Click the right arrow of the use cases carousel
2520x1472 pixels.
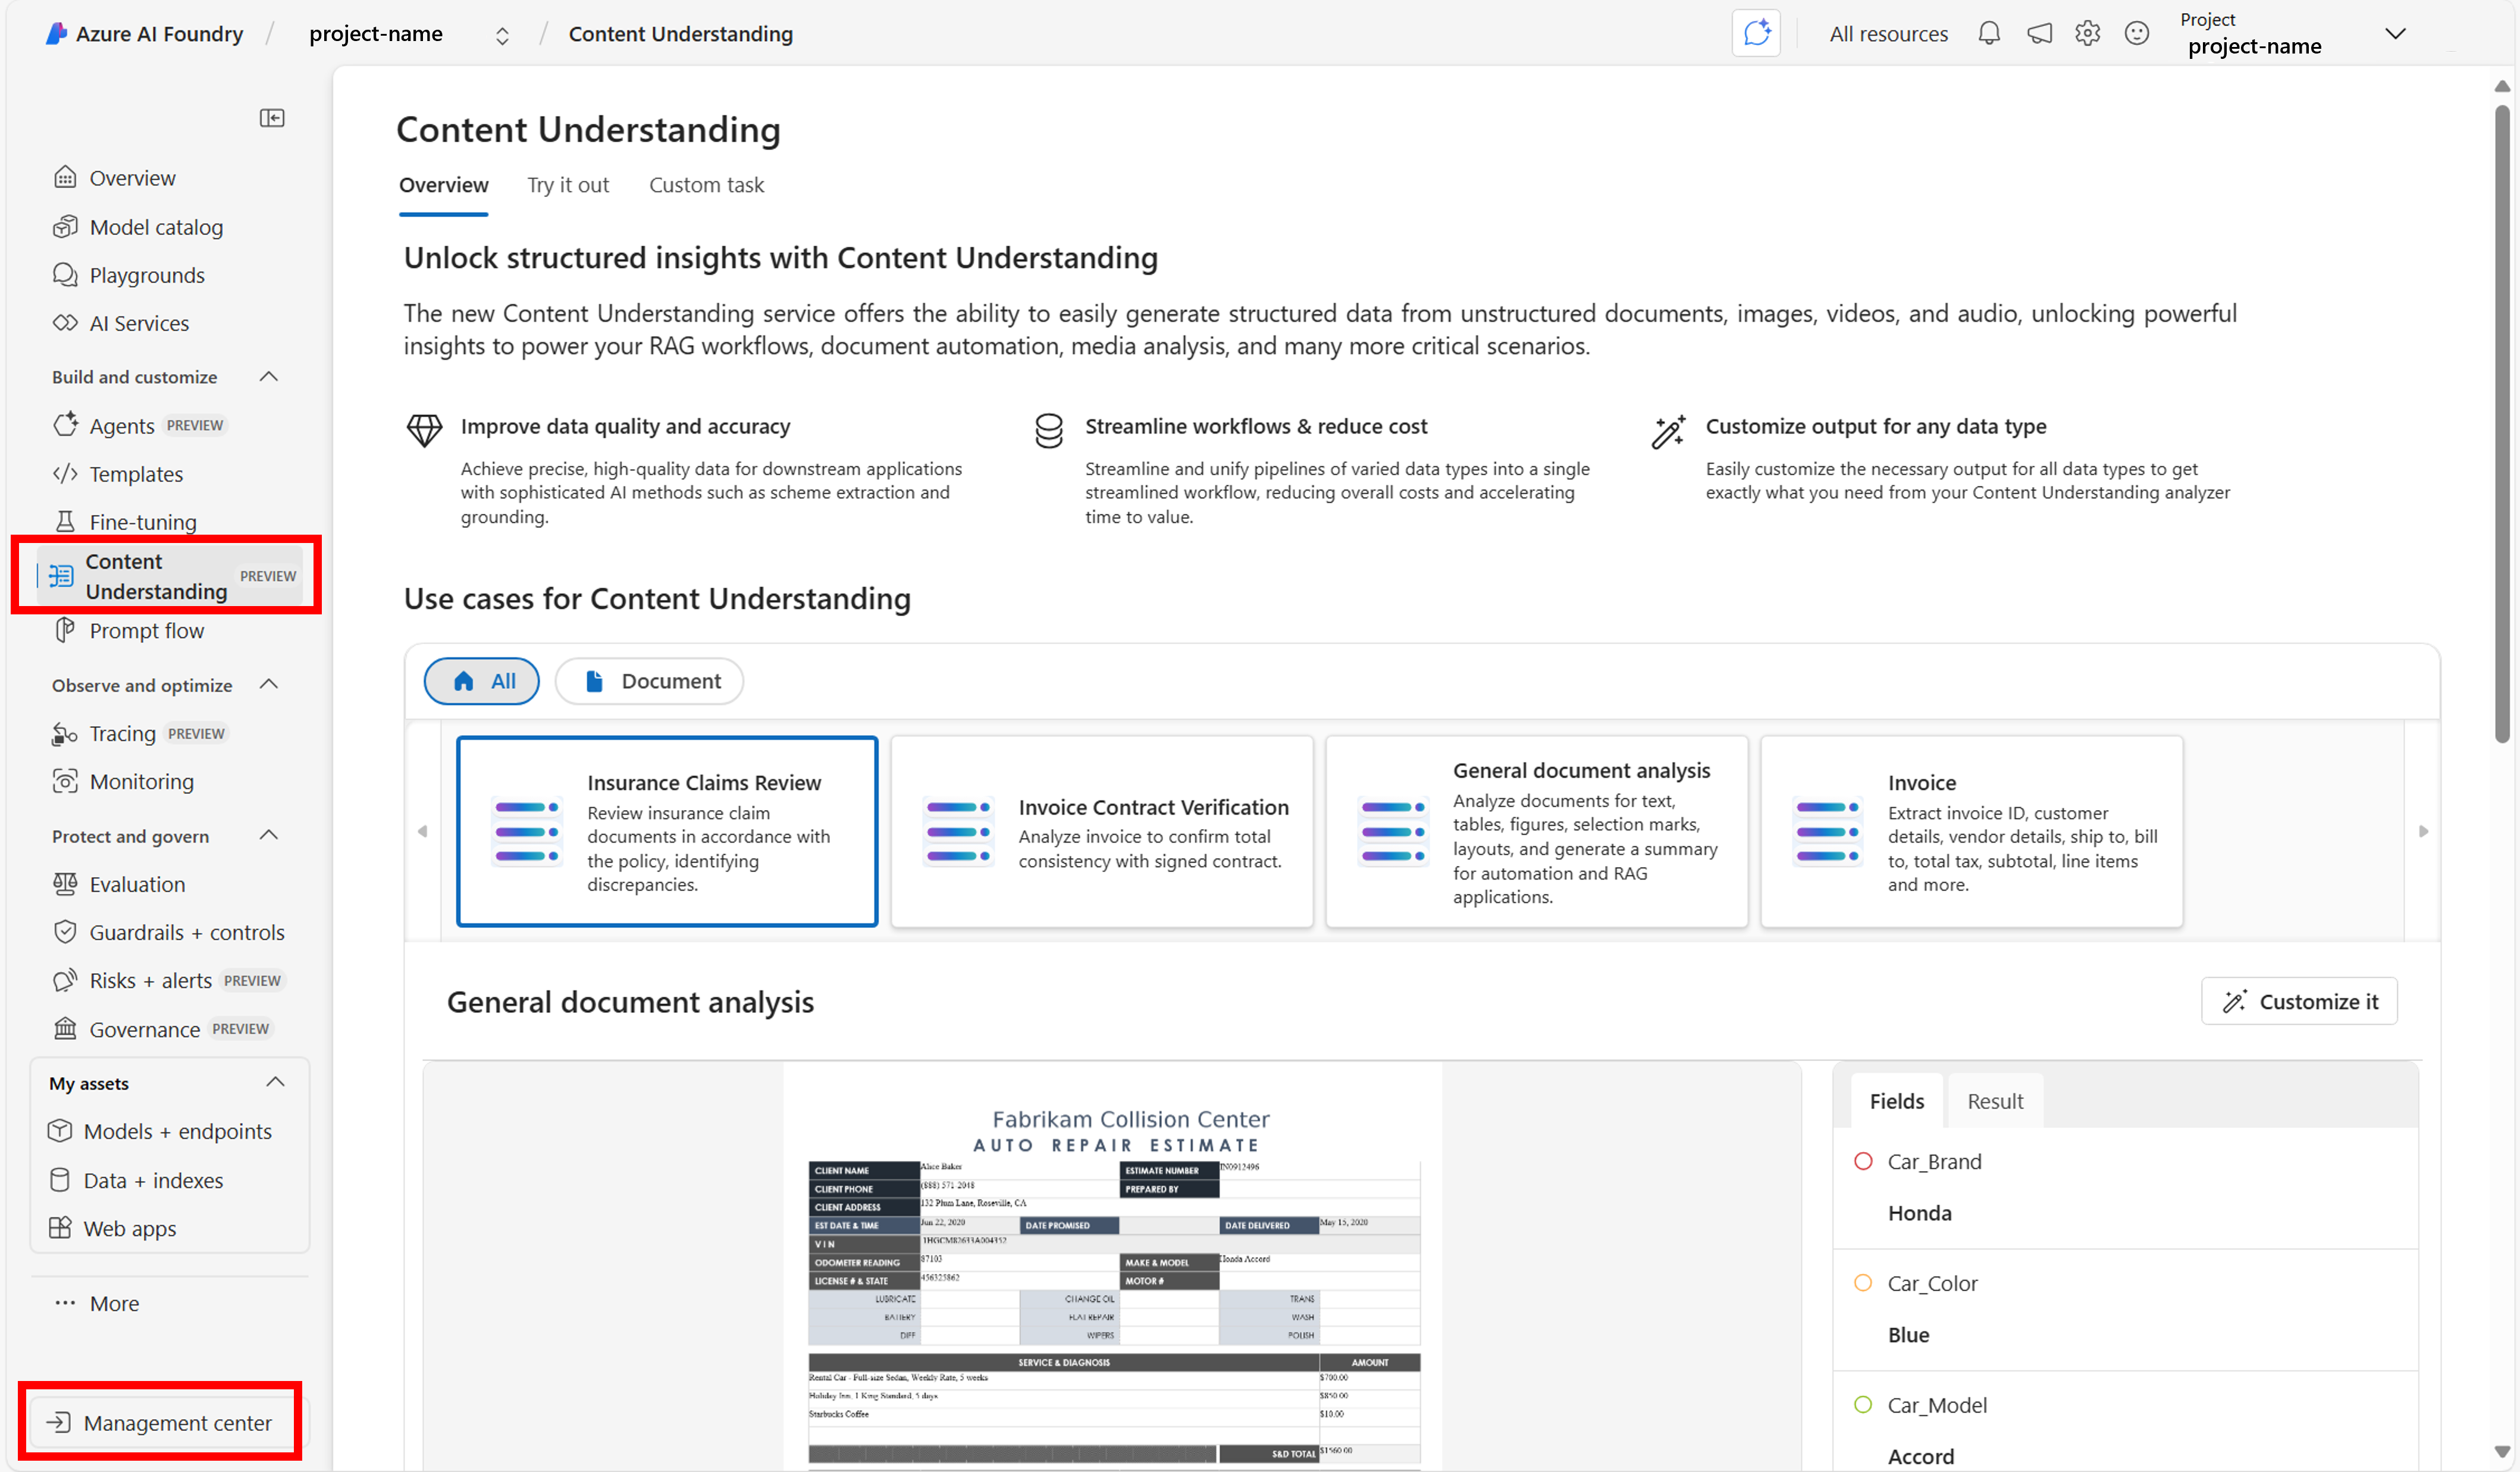[x=2423, y=831]
